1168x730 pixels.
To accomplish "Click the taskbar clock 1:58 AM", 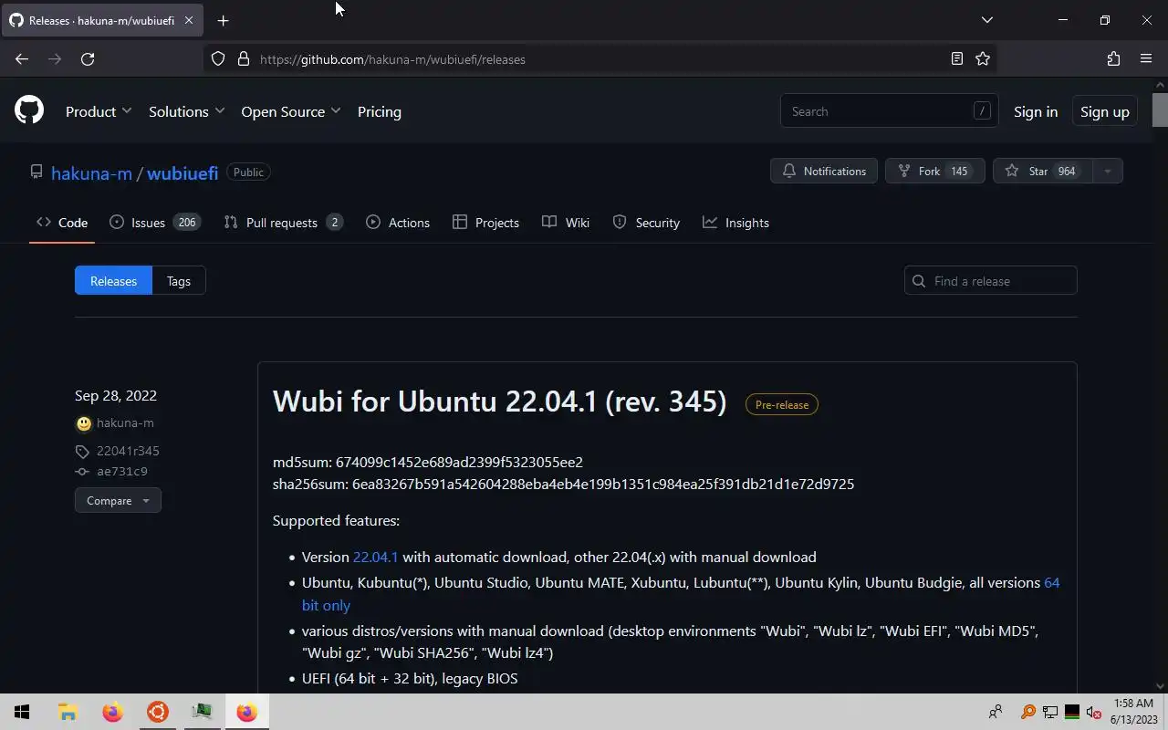I will pyautogui.click(x=1132, y=704).
